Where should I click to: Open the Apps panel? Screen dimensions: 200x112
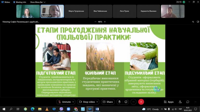click(x=169, y=102)
